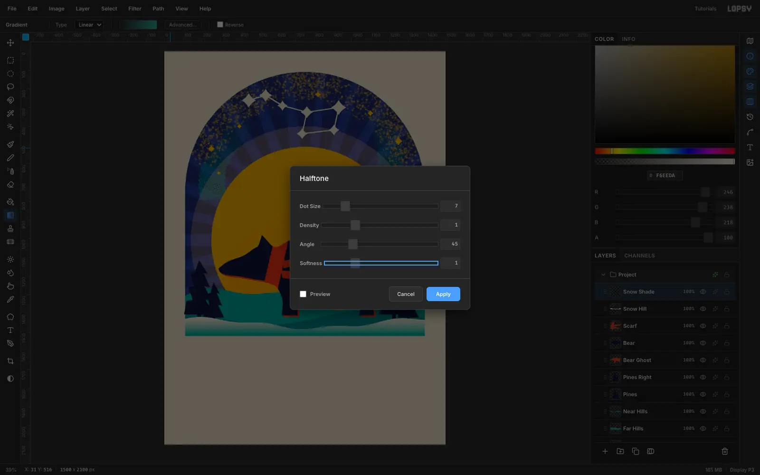Open the Layer menu
The height and width of the screenshot is (475, 760).
coord(83,9)
